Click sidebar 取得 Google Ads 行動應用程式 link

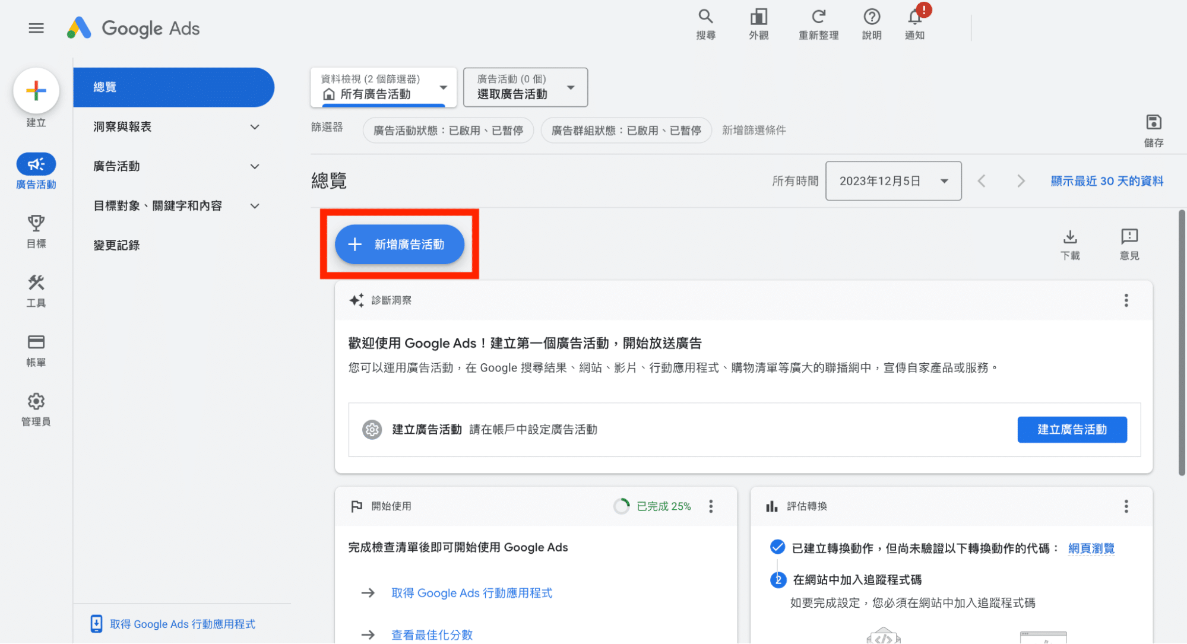tap(183, 624)
